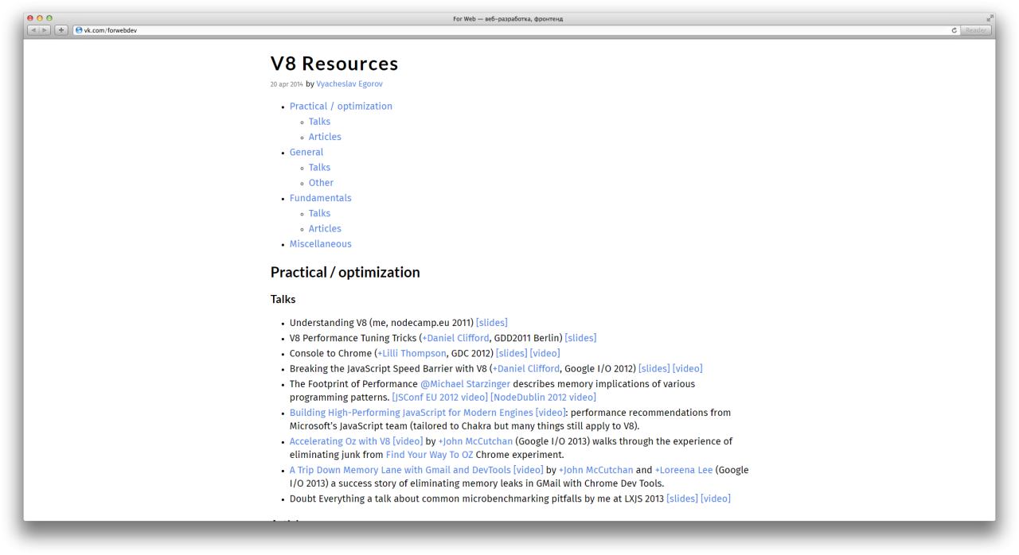Go forward using Safari forward arrow
This screenshot has height=555, width=1019.
(45, 30)
